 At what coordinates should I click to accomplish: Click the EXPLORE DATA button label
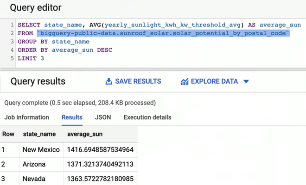point(214,81)
